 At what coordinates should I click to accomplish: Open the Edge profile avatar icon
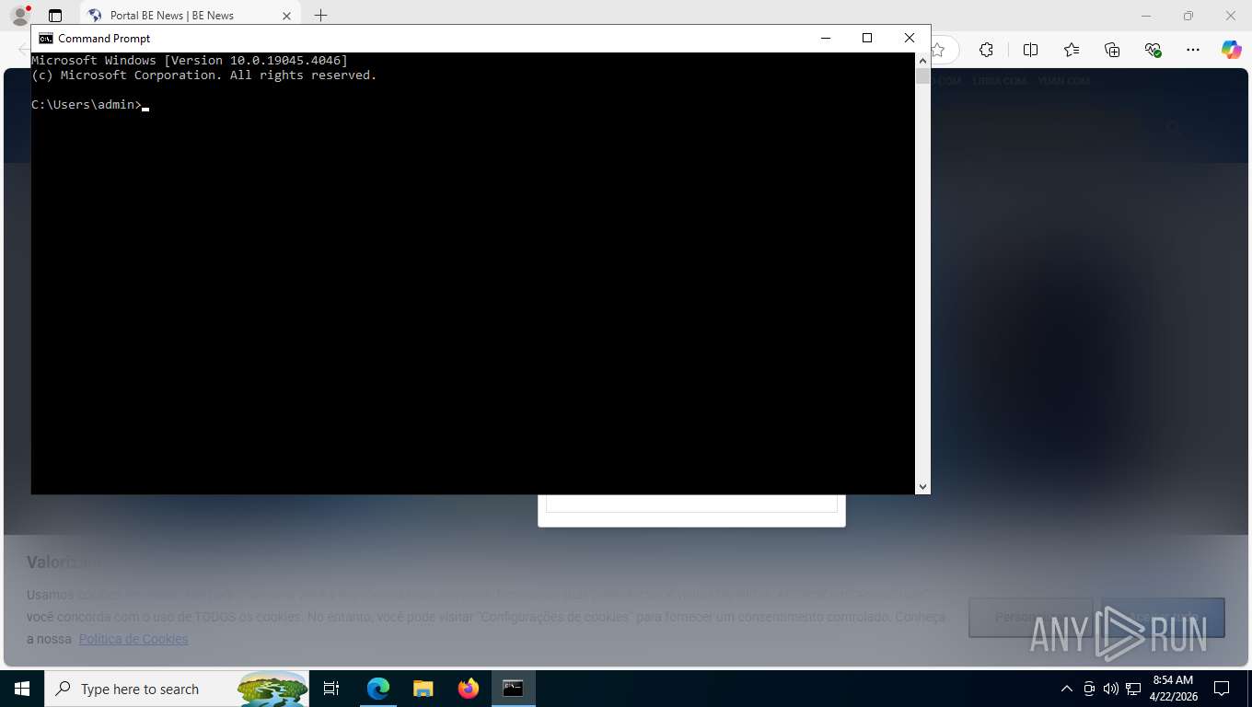pos(19,16)
